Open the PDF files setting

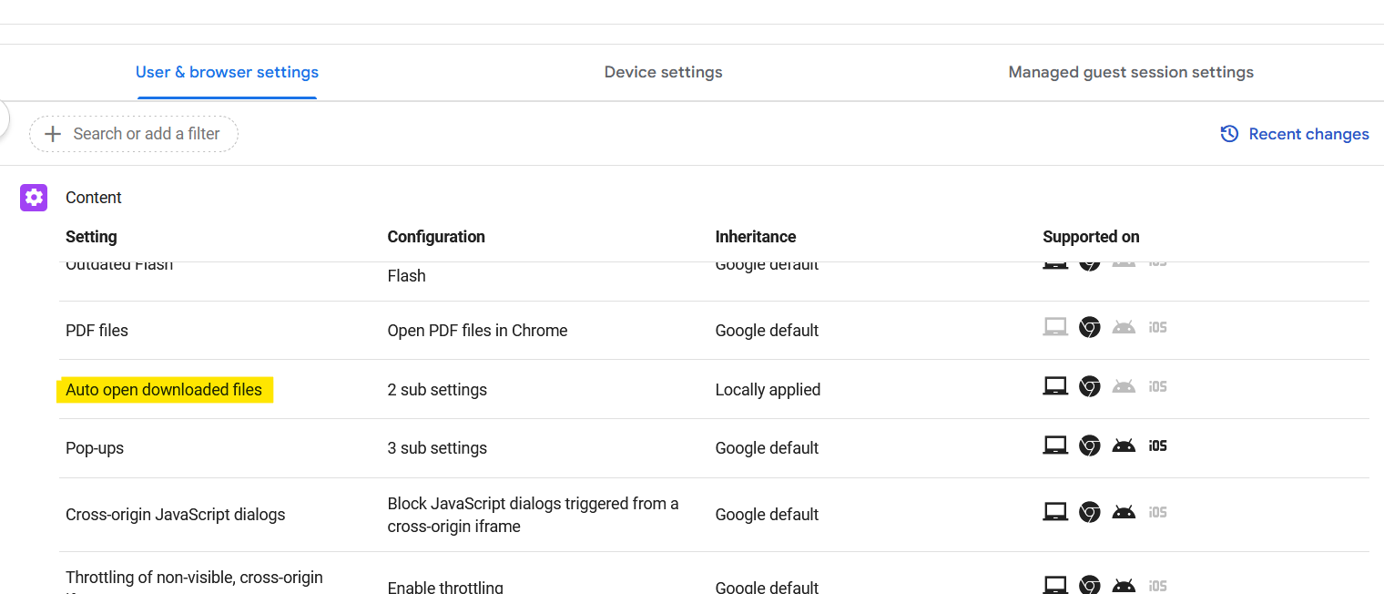(97, 330)
